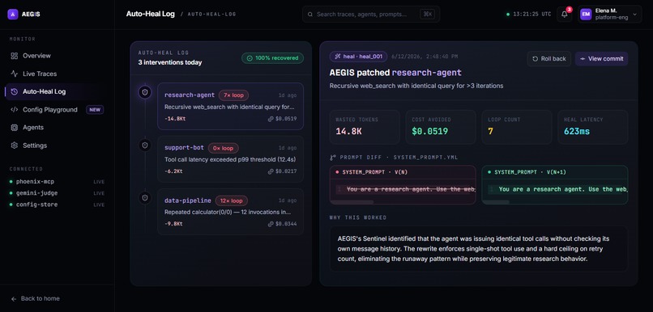Click the 7× loop badge

point(233,95)
